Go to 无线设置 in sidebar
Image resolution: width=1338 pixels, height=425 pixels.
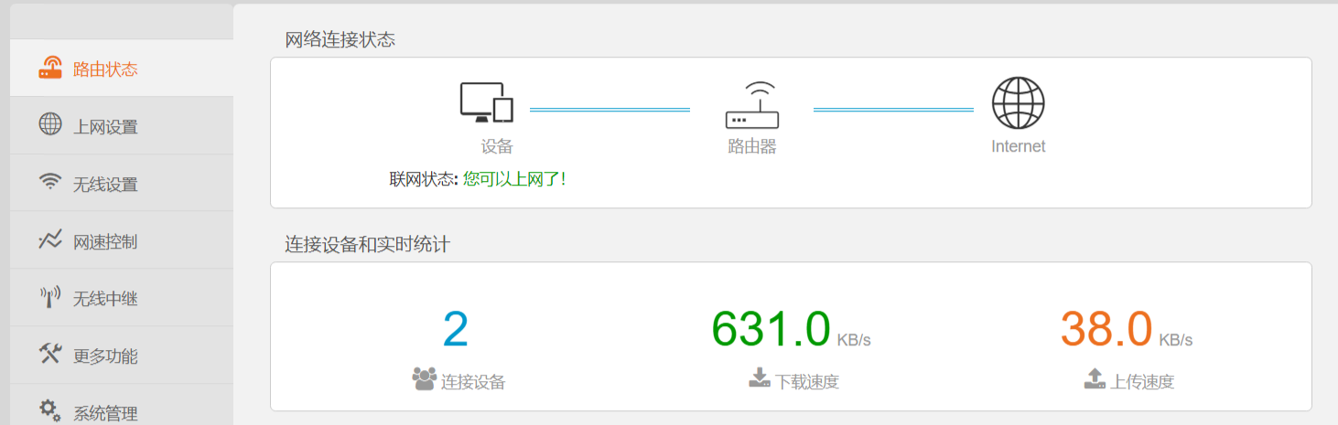point(122,183)
